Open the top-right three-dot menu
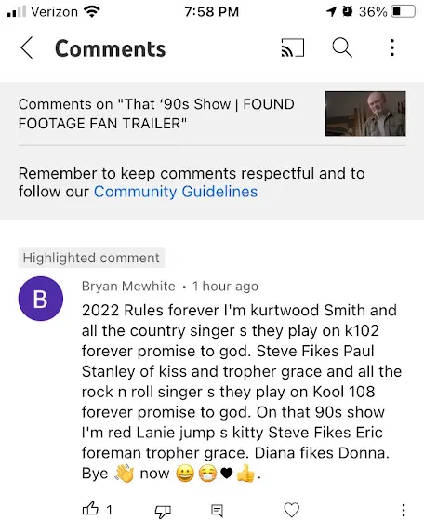The image size is (424, 521). 392,47
